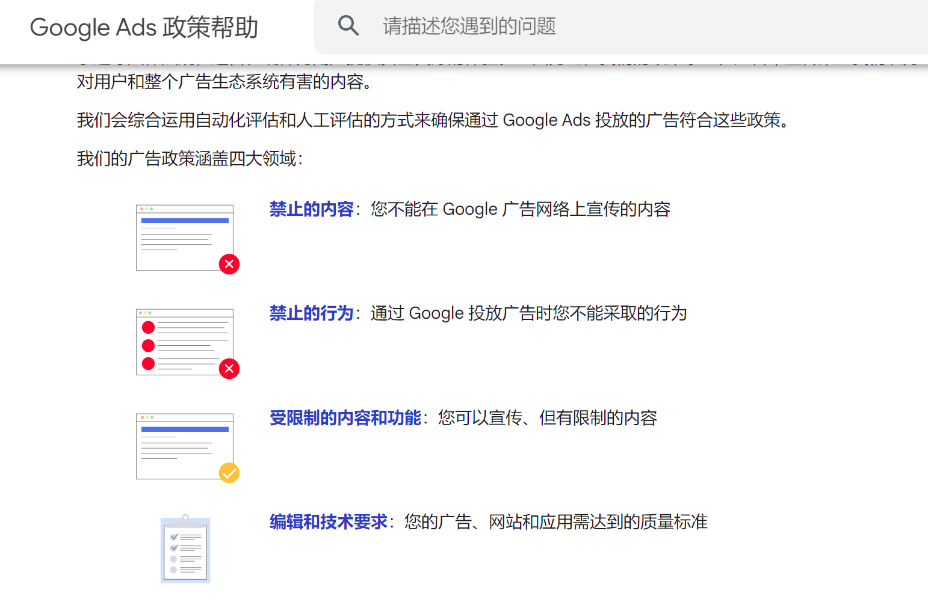Click the text 您的广告、网站和应用需达到的质量标准
Image resolution: width=928 pixels, height=602 pixels.
coord(555,522)
